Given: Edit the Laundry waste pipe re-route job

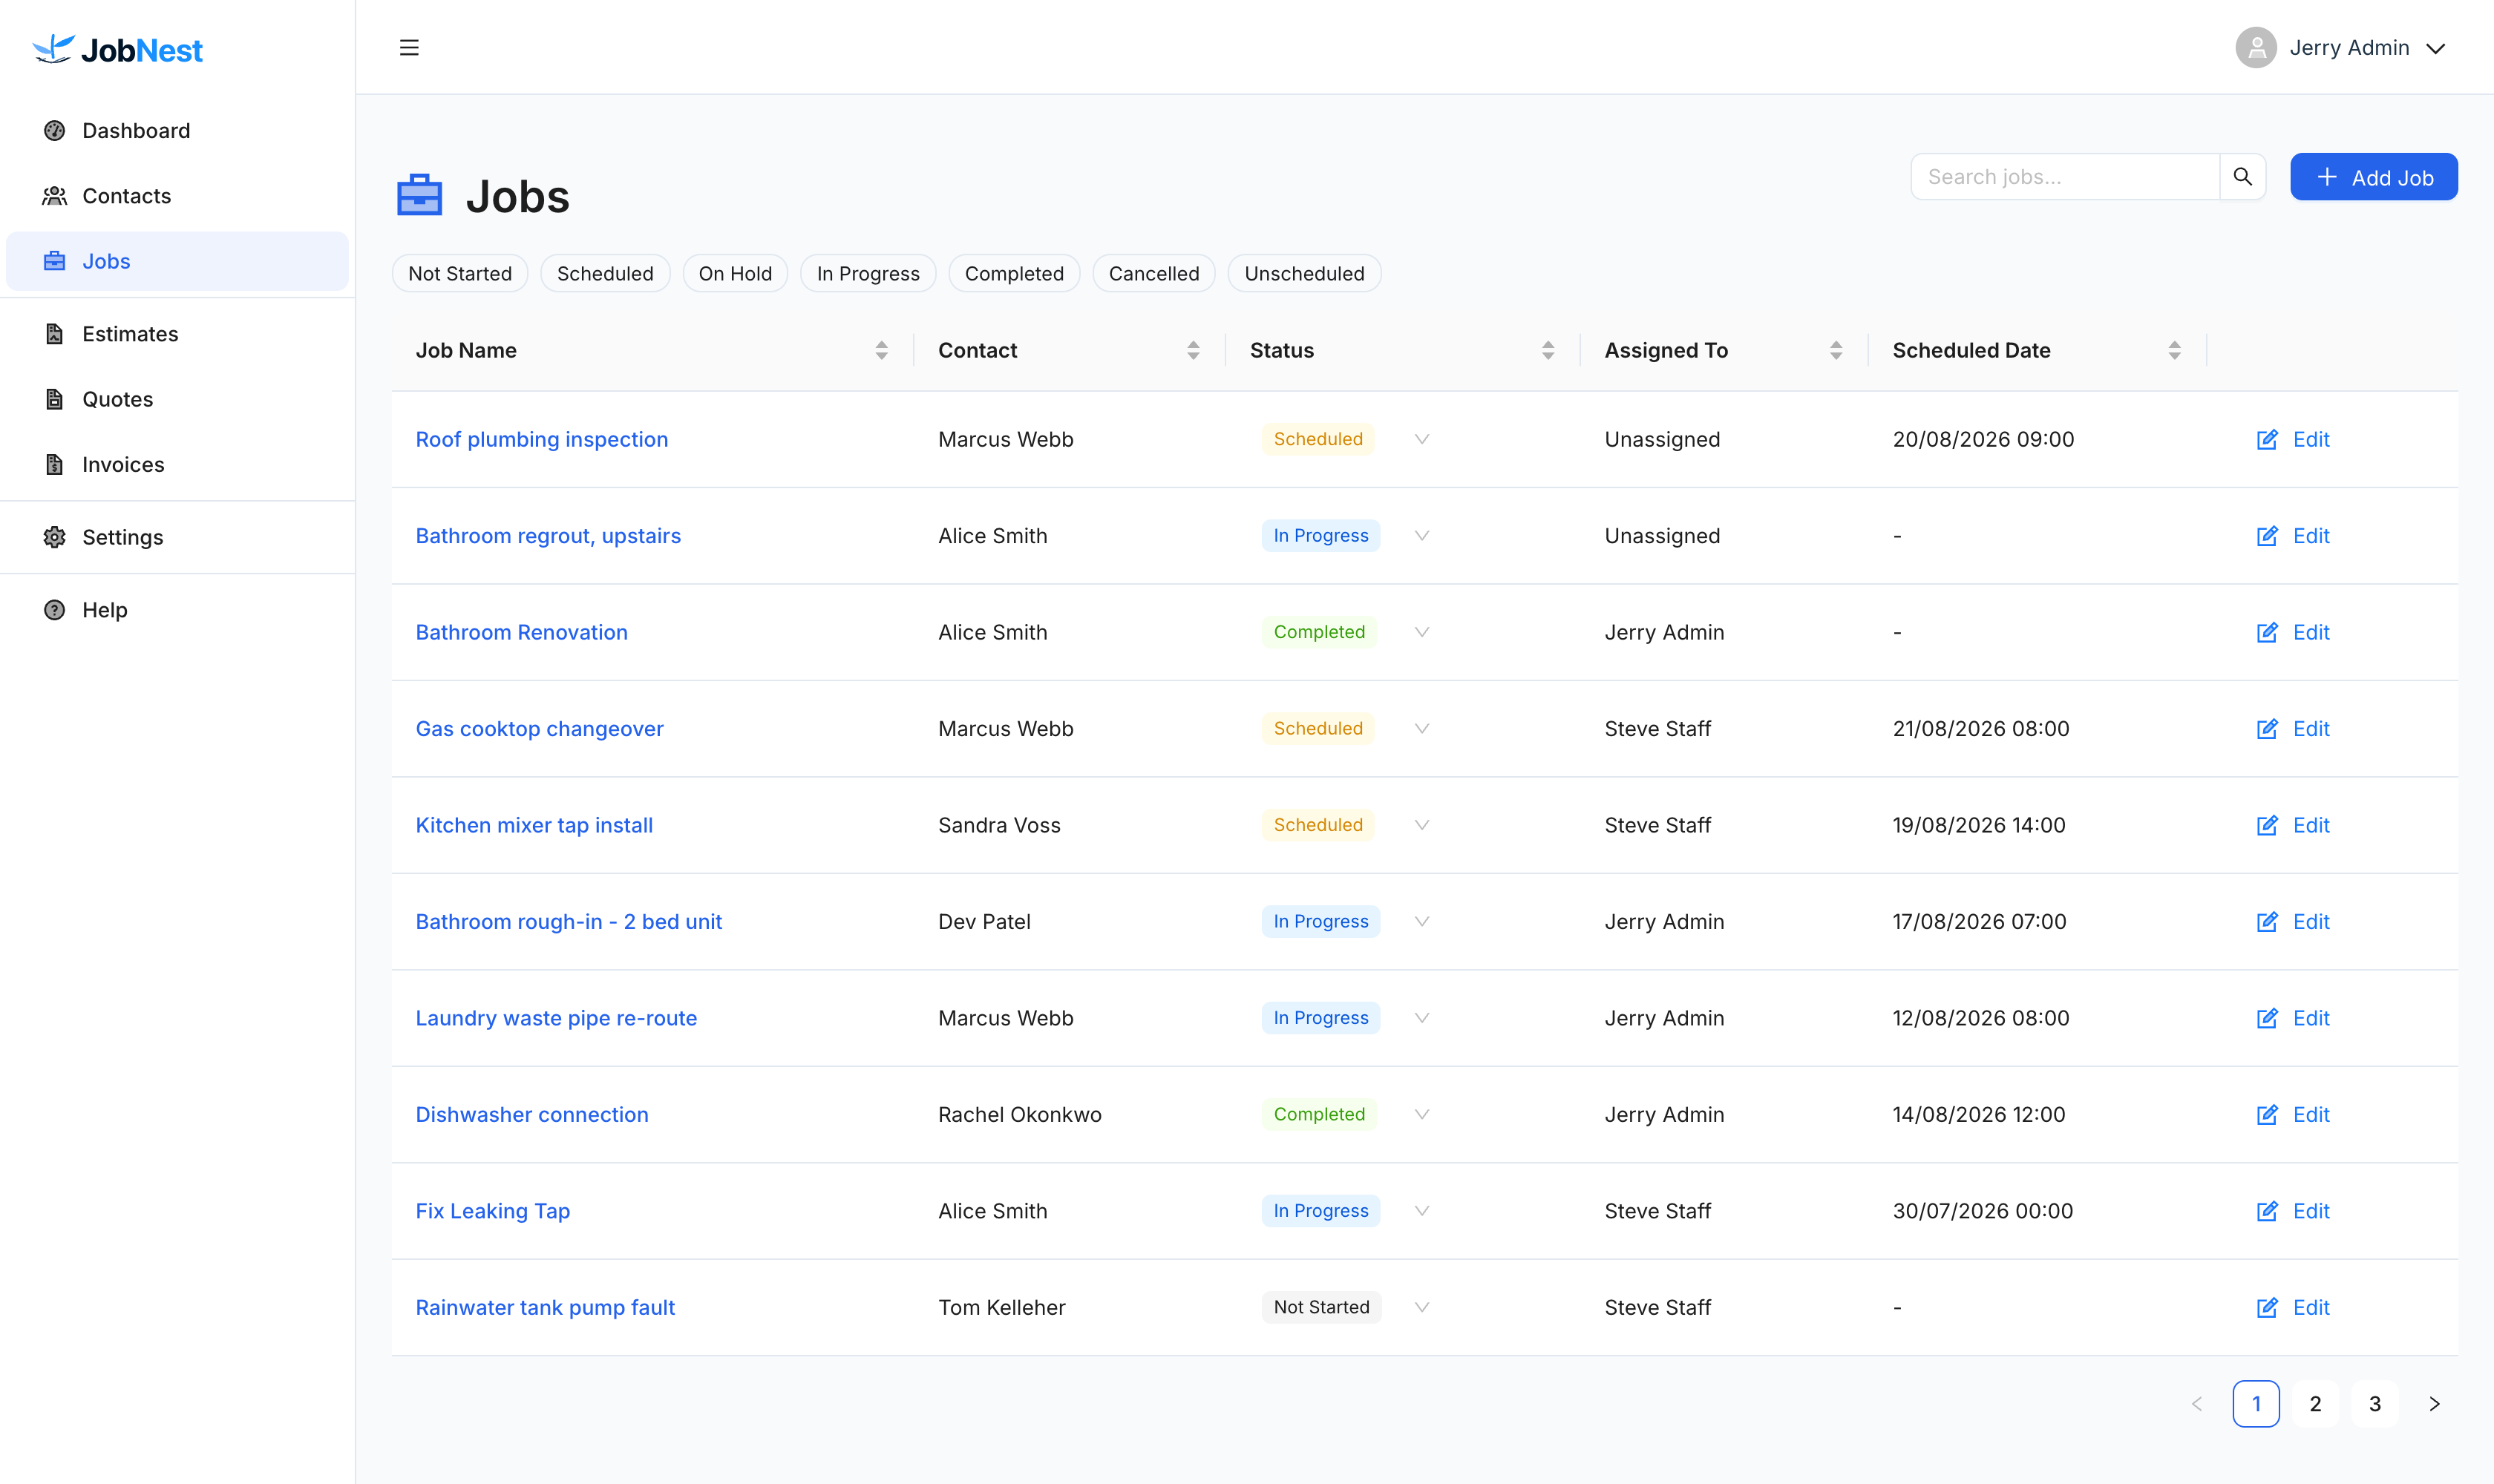Looking at the screenshot, I should (2293, 1018).
